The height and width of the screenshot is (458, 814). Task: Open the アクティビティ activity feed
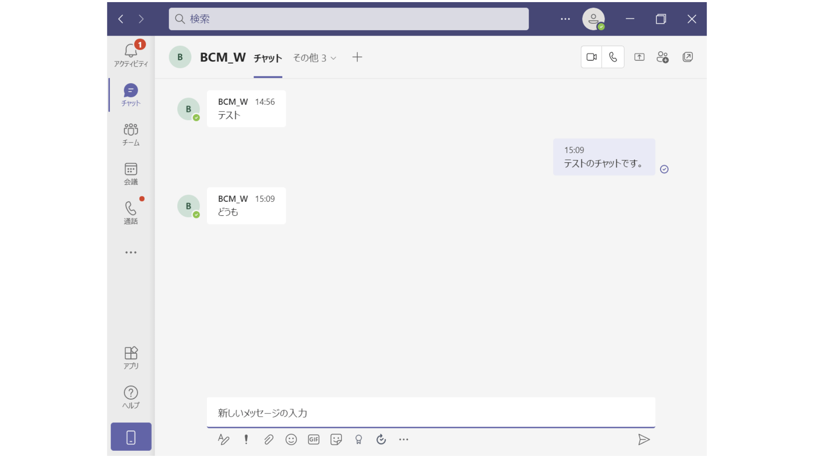pos(131,55)
